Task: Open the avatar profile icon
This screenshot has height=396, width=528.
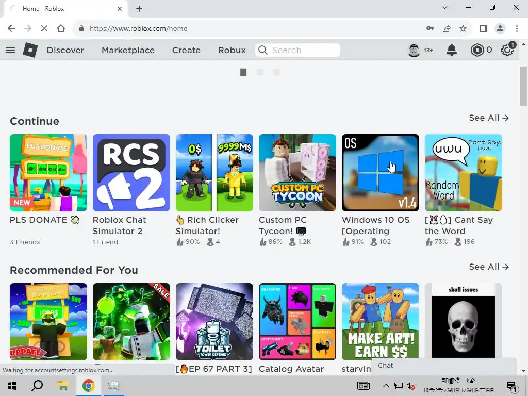Action: [414, 50]
